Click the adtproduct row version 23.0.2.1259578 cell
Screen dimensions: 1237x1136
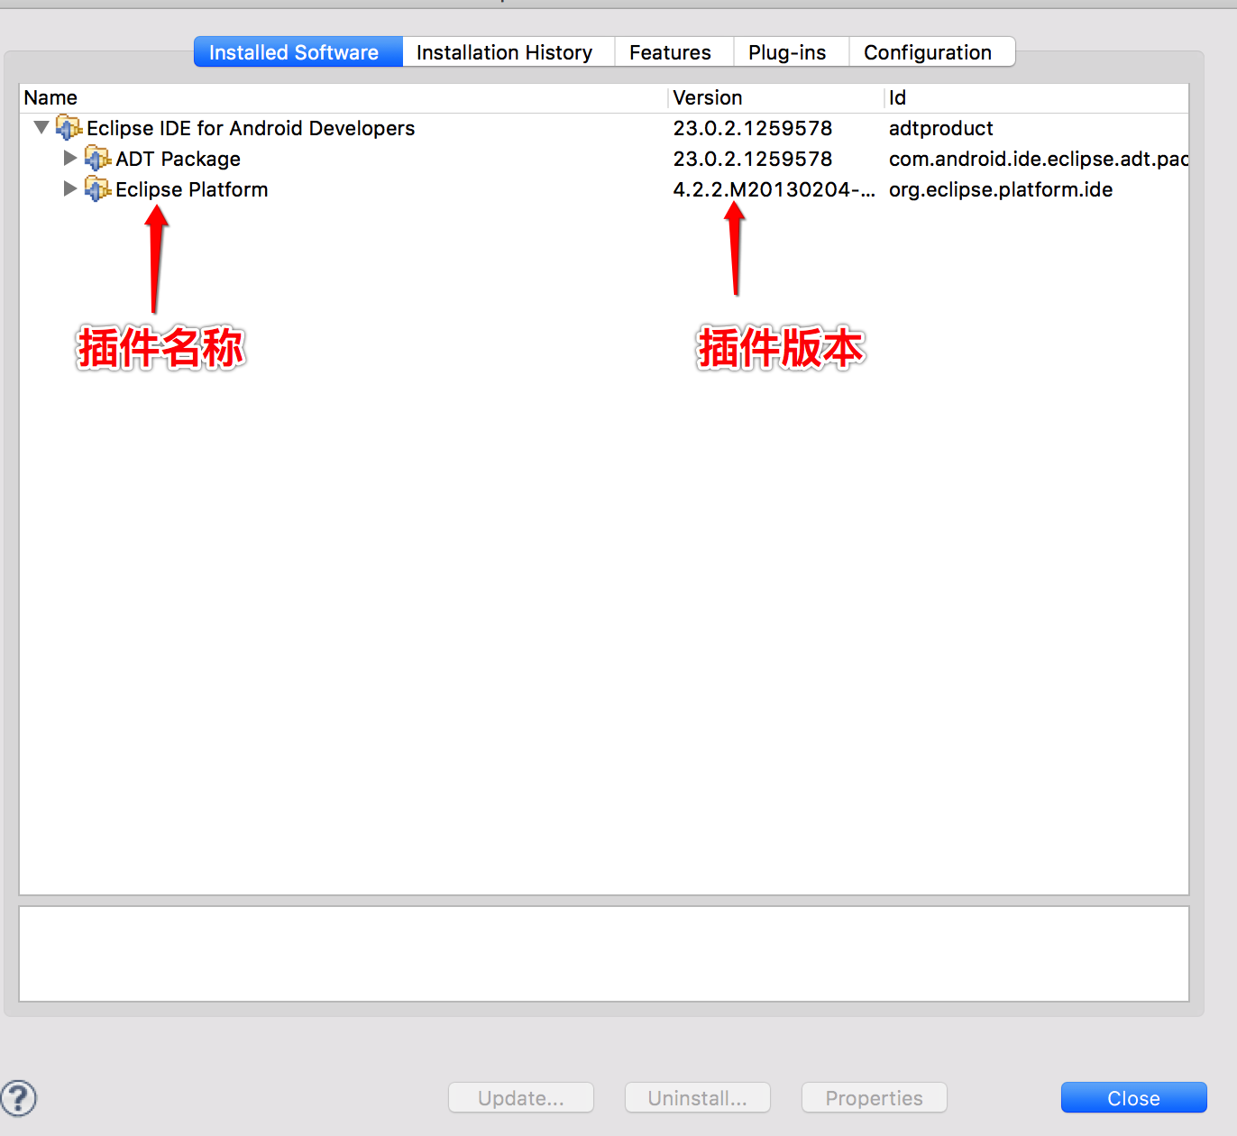[753, 128]
